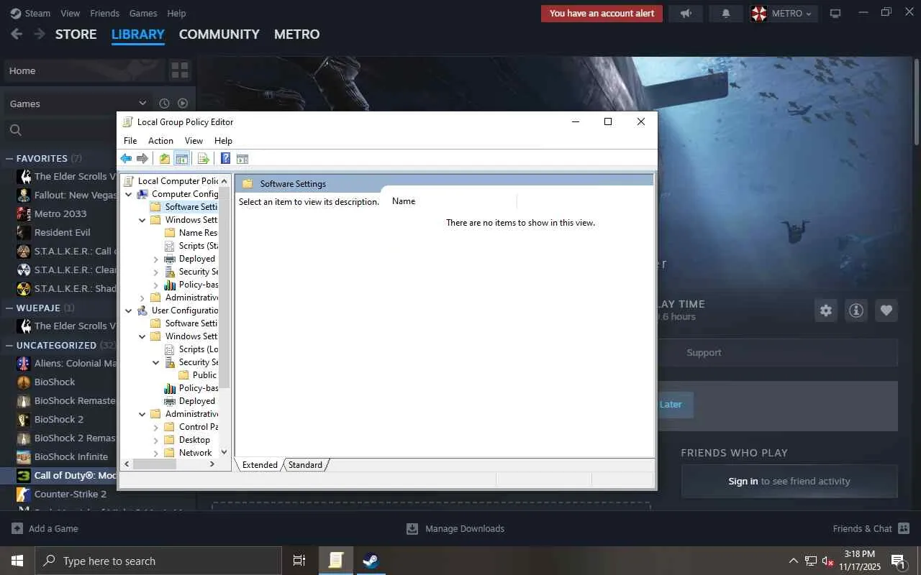Screen dimensions: 921x575
Task: Expand Administrative Templates under Computer Configuration
Action: (142, 298)
